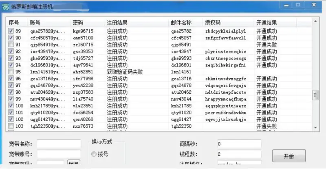Click 开通失败 result in row 91
The image size is (326, 169).
click(267, 45)
